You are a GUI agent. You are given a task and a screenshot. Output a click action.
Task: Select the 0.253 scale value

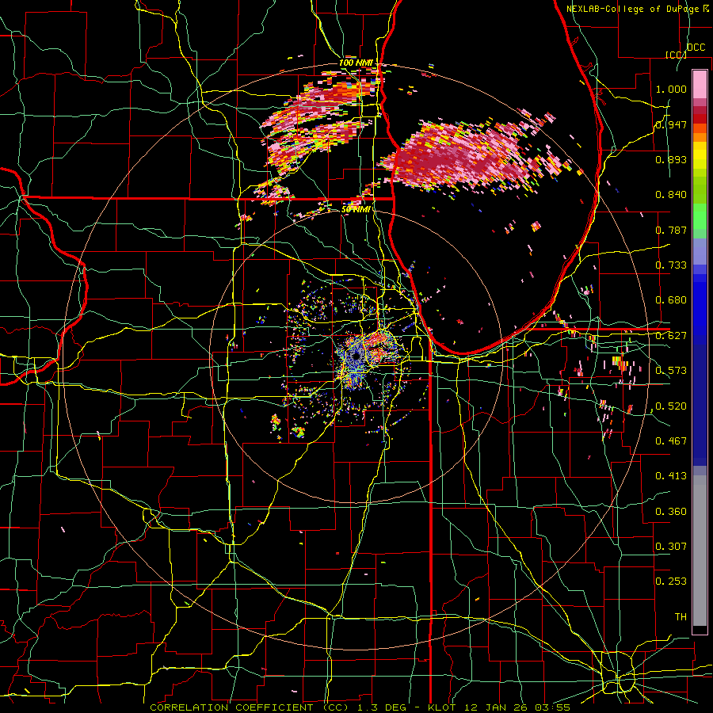coord(671,581)
